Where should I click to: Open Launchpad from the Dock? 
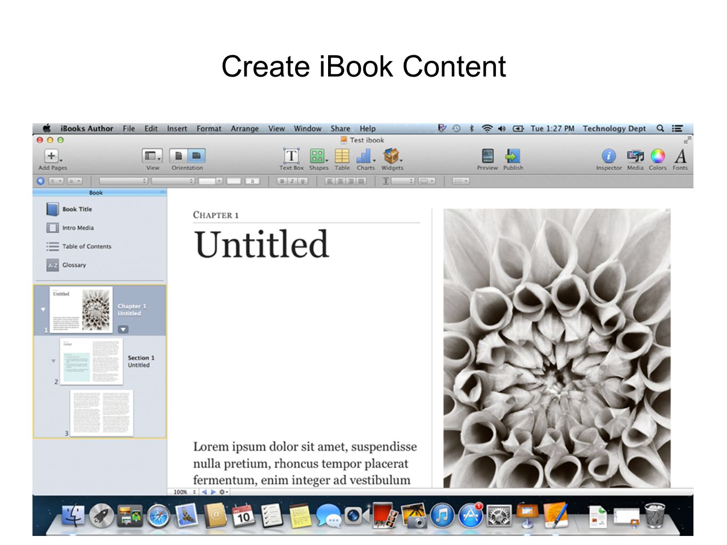tap(101, 515)
